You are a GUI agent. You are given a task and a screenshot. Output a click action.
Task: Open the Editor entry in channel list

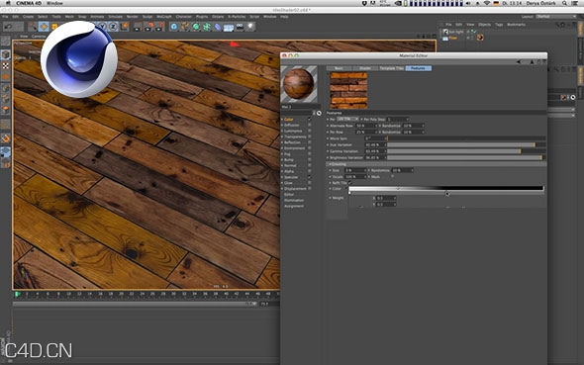click(289, 195)
